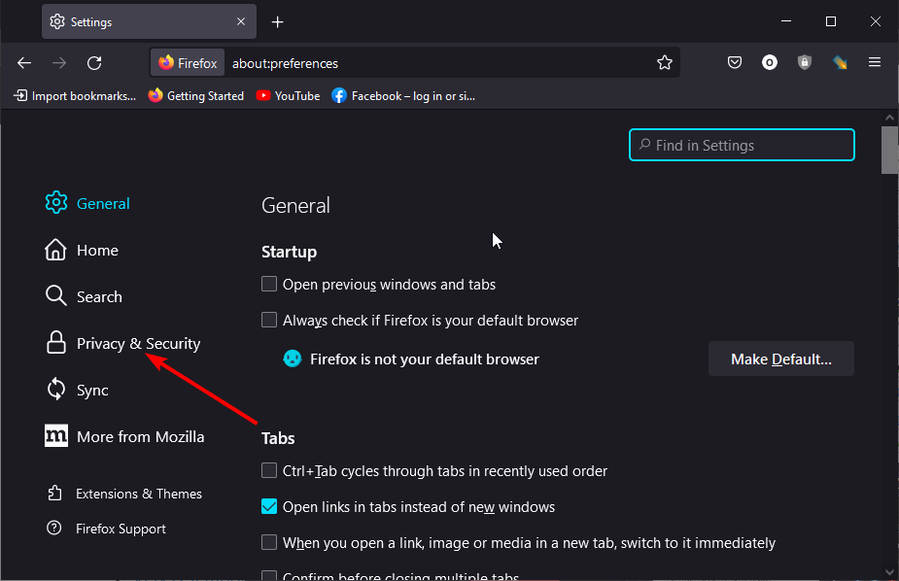The image size is (899, 581).
Task: Open Extensions & Themes
Action: pos(139,494)
